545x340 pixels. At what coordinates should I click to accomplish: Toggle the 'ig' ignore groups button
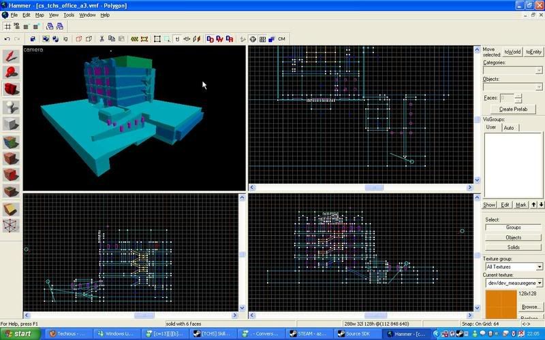click(65, 39)
